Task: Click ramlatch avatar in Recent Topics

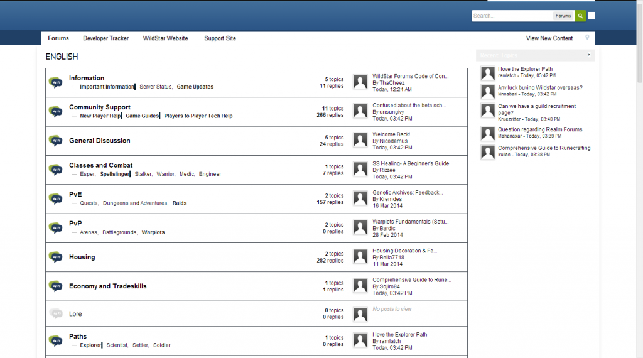Action: coord(487,73)
